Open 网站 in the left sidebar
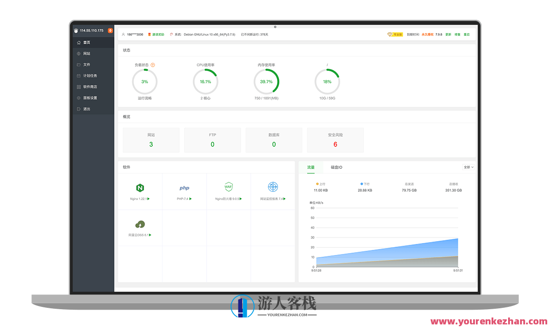 point(87,53)
